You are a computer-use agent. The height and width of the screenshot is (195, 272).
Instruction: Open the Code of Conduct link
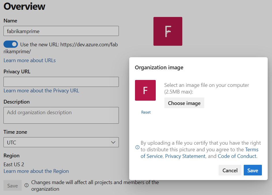[x=237, y=156]
